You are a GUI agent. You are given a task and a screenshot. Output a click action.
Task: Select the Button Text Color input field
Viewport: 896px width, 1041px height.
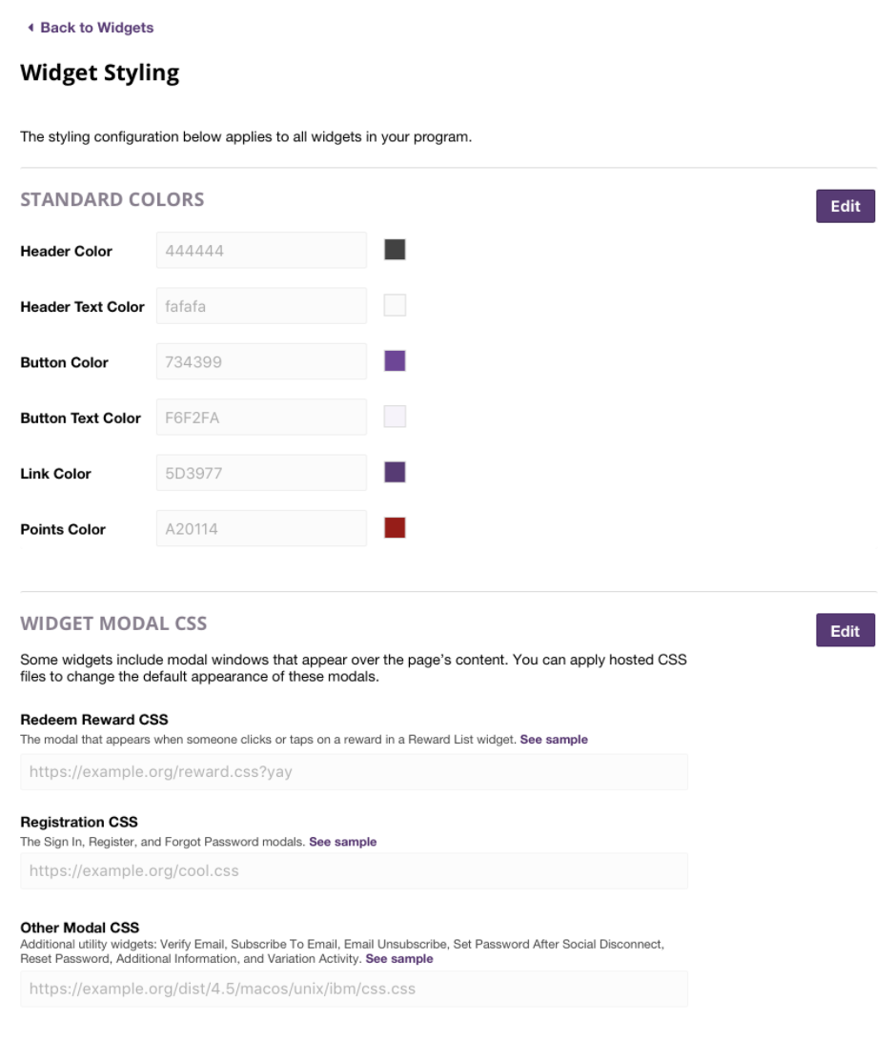[261, 418]
